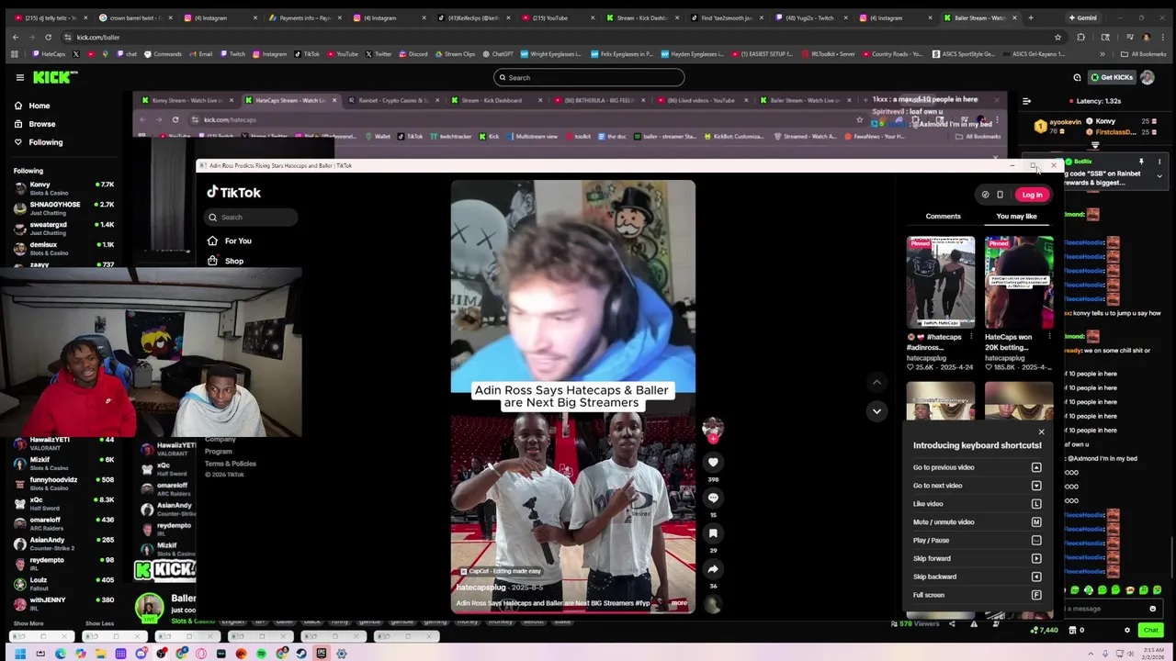
Task: Collapse the Kick chat panel
Action: pos(1026,101)
